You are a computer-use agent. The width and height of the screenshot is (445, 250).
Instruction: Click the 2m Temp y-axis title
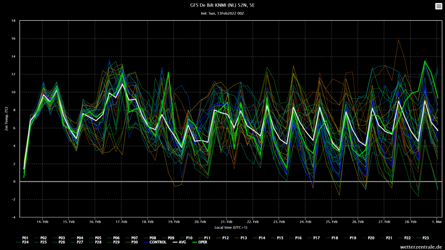point(6,119)
